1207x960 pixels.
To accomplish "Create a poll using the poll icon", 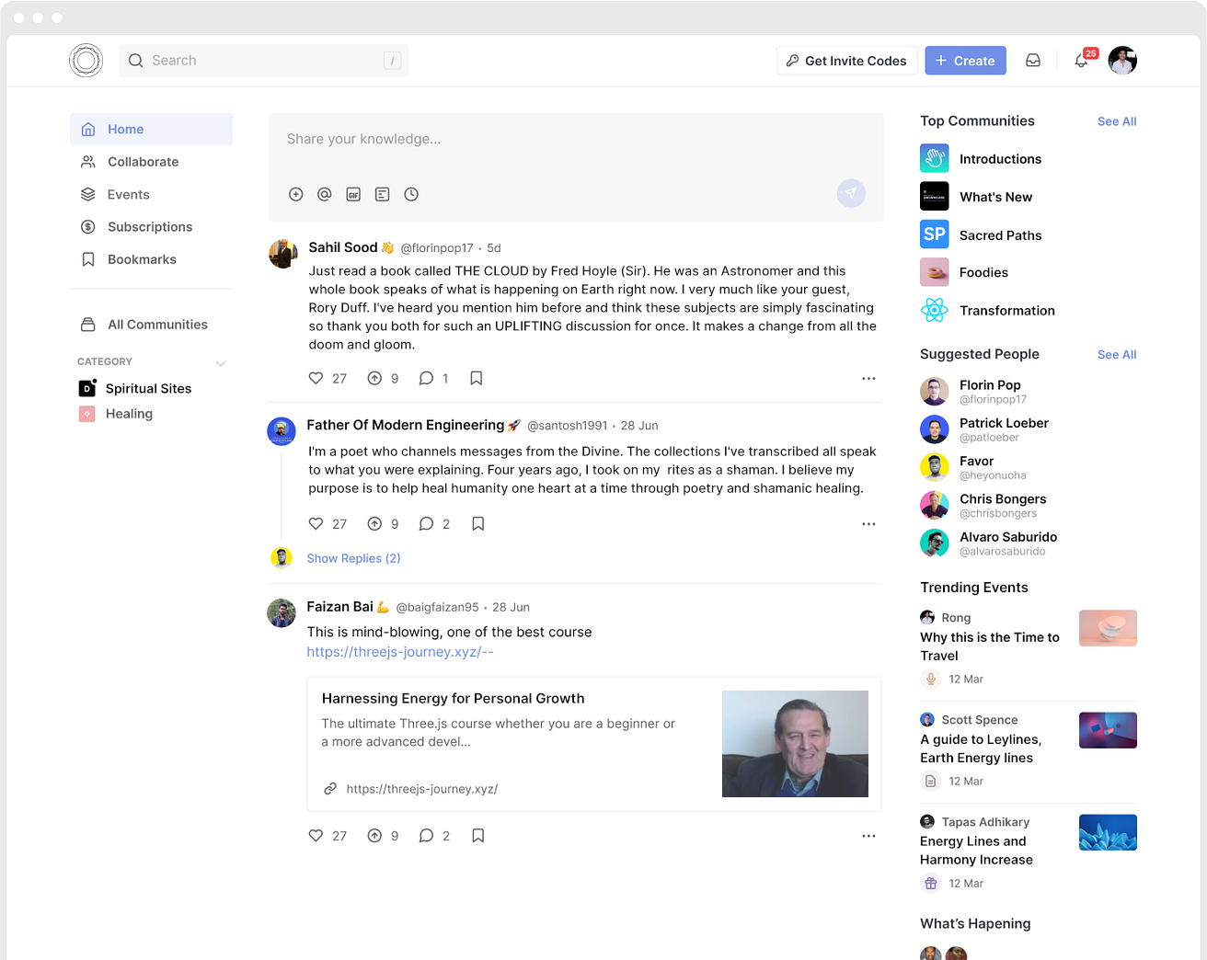I will (x=382, y=194).
